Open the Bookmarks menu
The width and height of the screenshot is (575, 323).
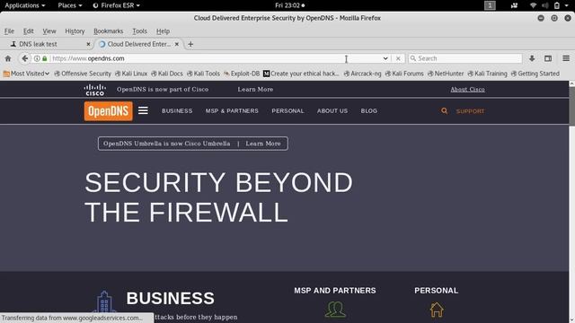point(108,31)
